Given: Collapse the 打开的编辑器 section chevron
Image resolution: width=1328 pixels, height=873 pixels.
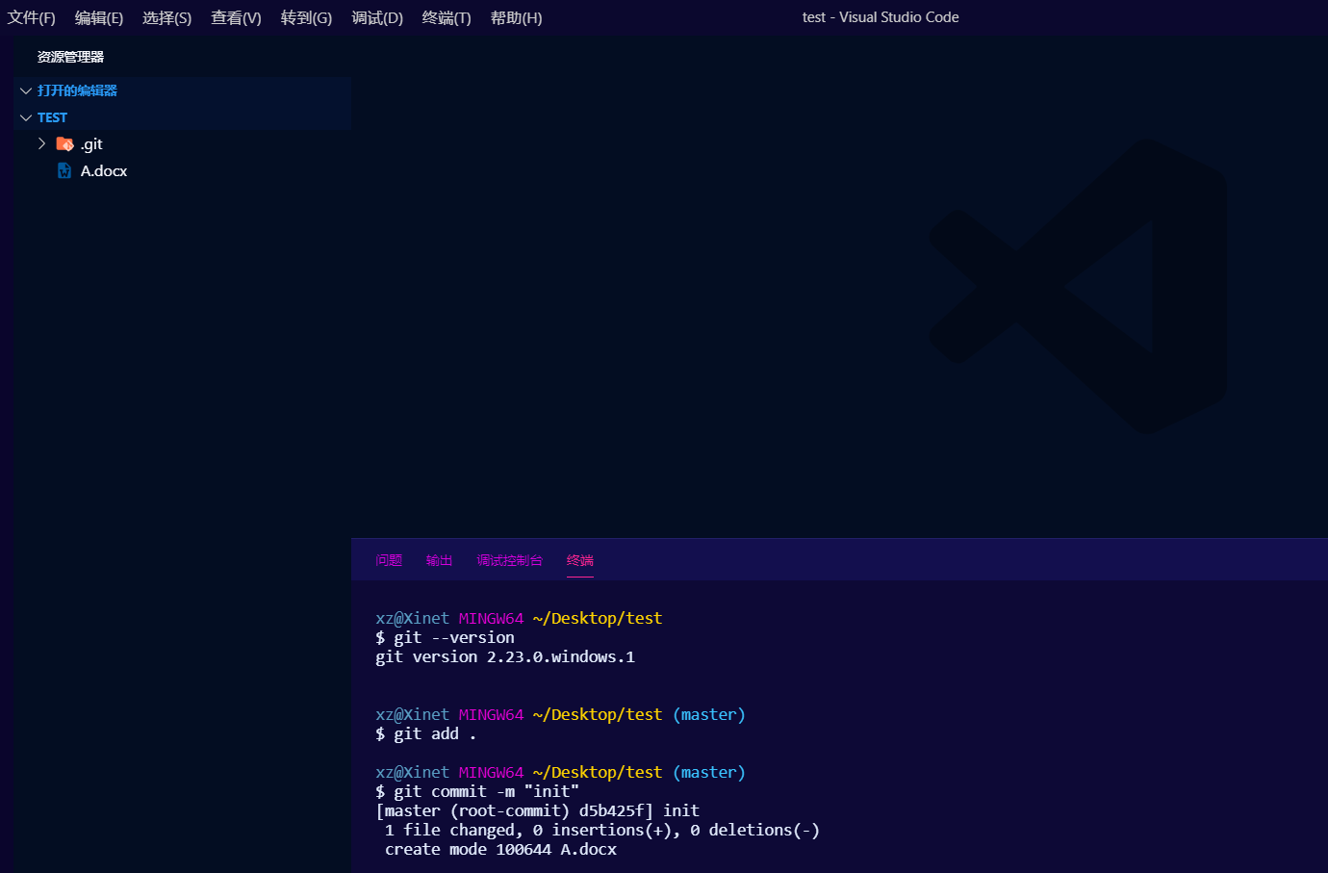Looking at the screenshot, I should pyautogui.click(x=26, y=90).
